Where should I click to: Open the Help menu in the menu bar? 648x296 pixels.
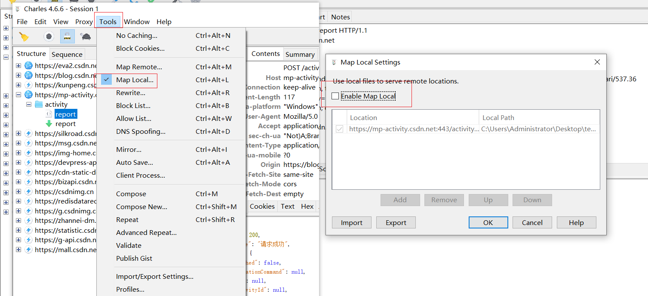[164, 22]
